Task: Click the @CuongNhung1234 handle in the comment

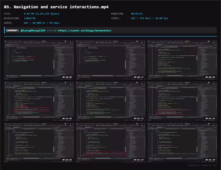Action: [33, 30]
